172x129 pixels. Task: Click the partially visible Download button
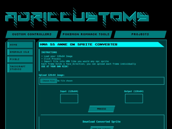(102, 128)
